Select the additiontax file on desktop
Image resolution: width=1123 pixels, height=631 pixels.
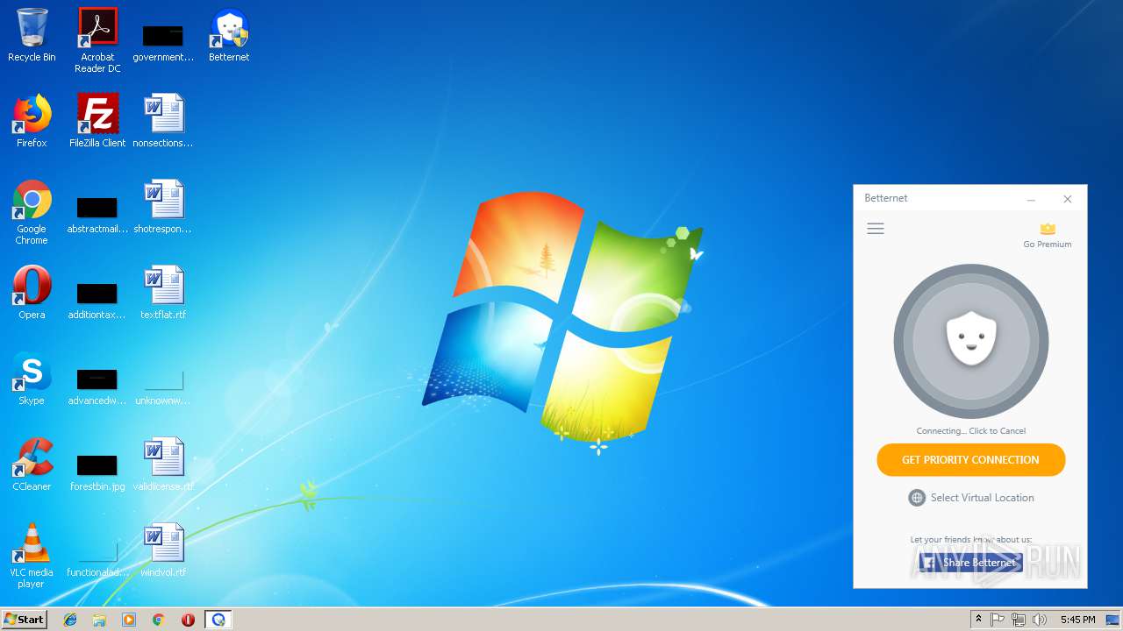click(97, 301)
